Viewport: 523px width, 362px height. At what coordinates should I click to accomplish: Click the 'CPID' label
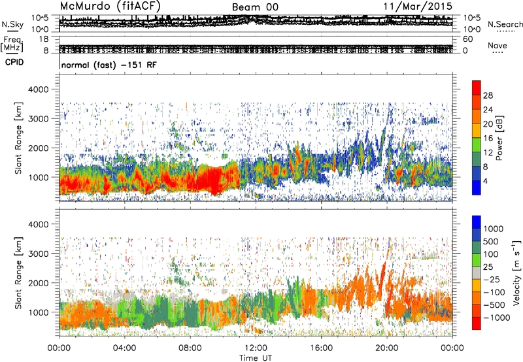(x=14, y=62)
